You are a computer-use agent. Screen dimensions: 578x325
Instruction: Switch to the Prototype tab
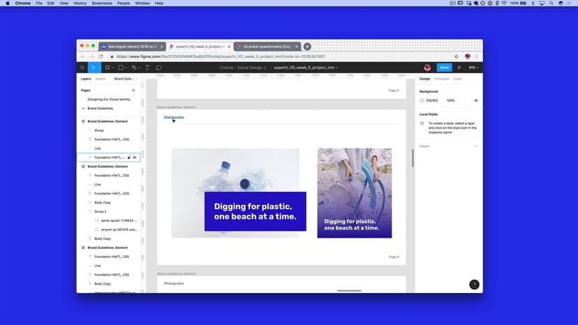[x=442, y=79]
